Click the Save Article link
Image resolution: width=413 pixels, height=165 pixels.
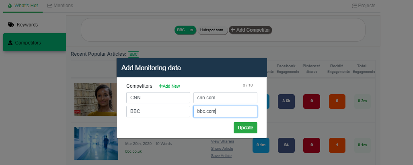(x=221, y=156)
